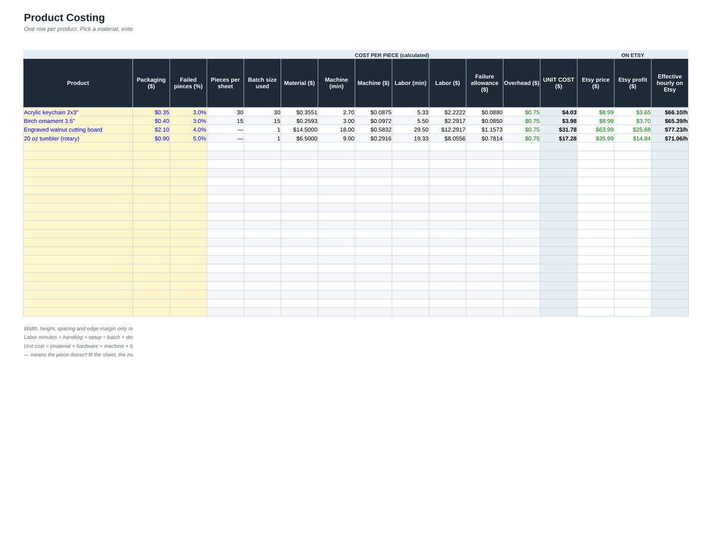713x535 pixels.
Task: Click Etsy profit '$3.65'
Action: [x=633, y=112]
